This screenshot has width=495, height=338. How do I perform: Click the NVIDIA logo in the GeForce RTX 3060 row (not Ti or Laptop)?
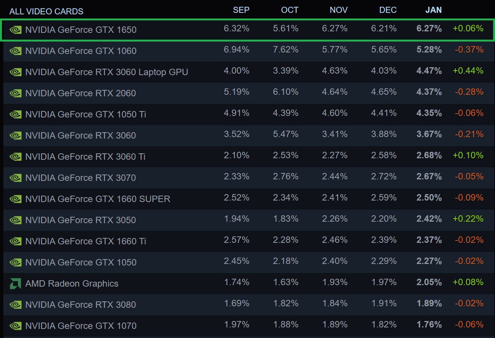pyautogui.click(x=15, y=136)
